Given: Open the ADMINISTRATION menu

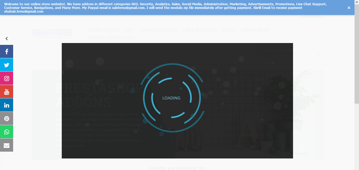Looking at the screenshot, I should [x=158, y=30].
